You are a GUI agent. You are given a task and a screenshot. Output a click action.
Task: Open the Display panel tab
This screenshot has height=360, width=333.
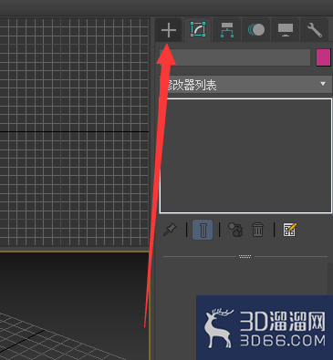286,30
